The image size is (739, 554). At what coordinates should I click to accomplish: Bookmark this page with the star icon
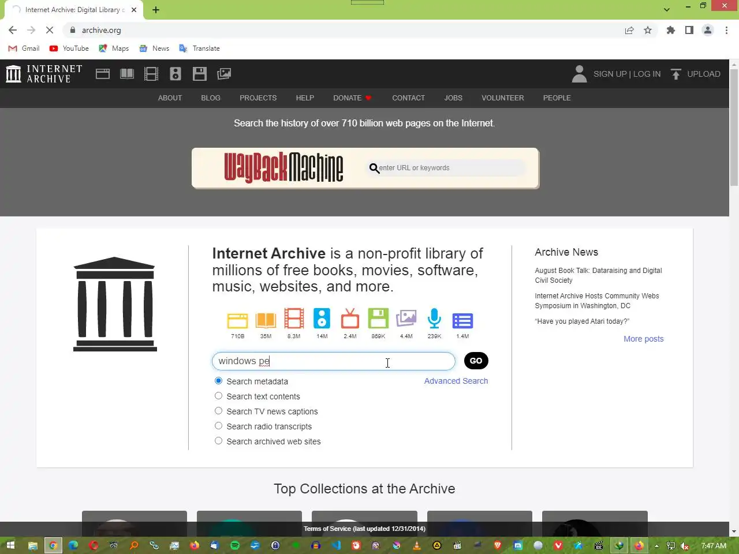[x=648, y=30]
